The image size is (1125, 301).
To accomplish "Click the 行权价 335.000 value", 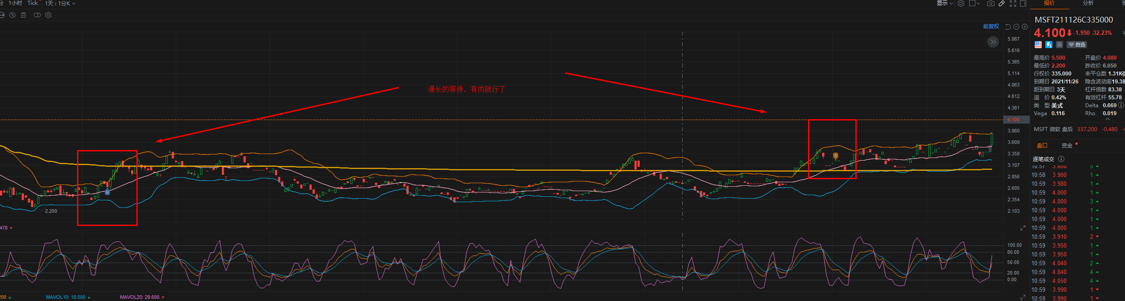I will (1062, 74).
